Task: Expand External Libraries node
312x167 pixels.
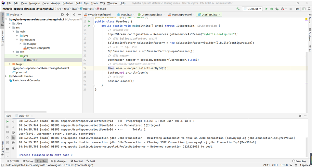Action: [6, 76]
